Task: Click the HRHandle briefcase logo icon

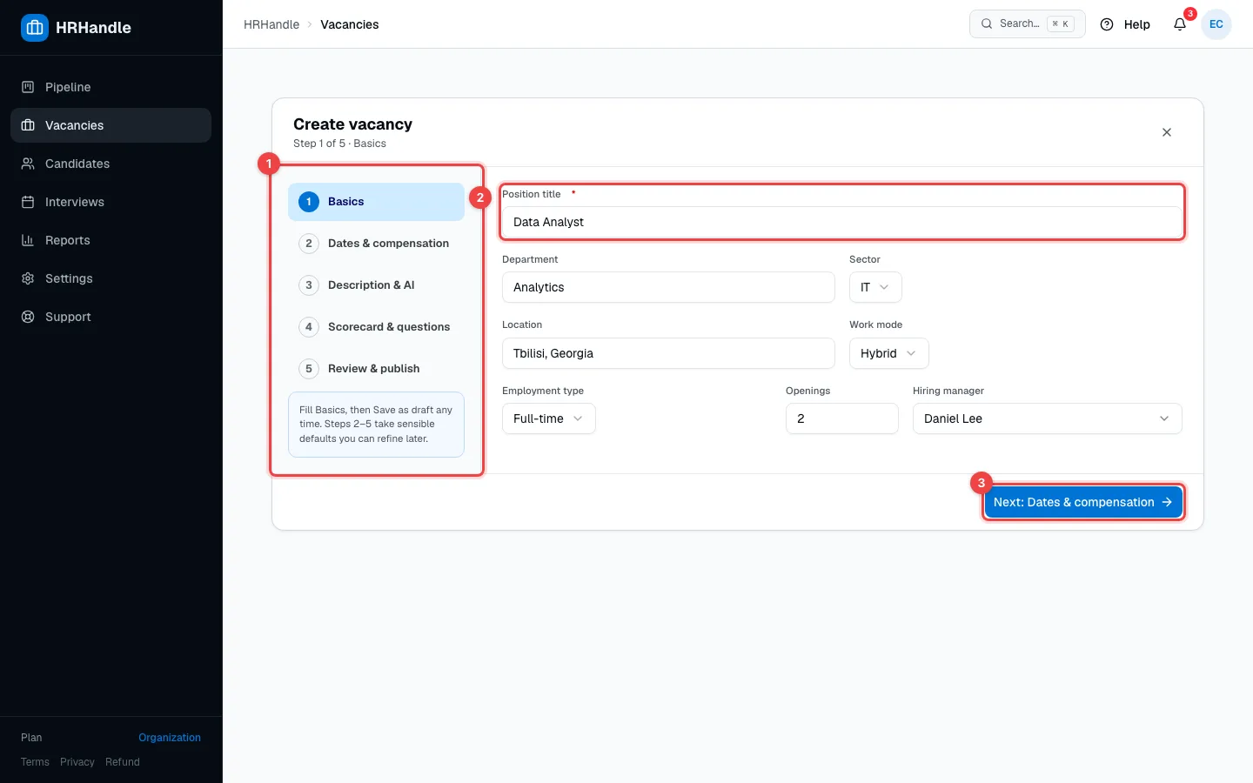Action: tap(35, 28)
